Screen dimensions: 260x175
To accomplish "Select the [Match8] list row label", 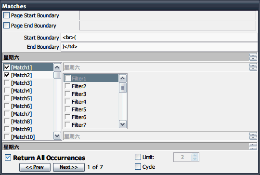I will 21,121.
